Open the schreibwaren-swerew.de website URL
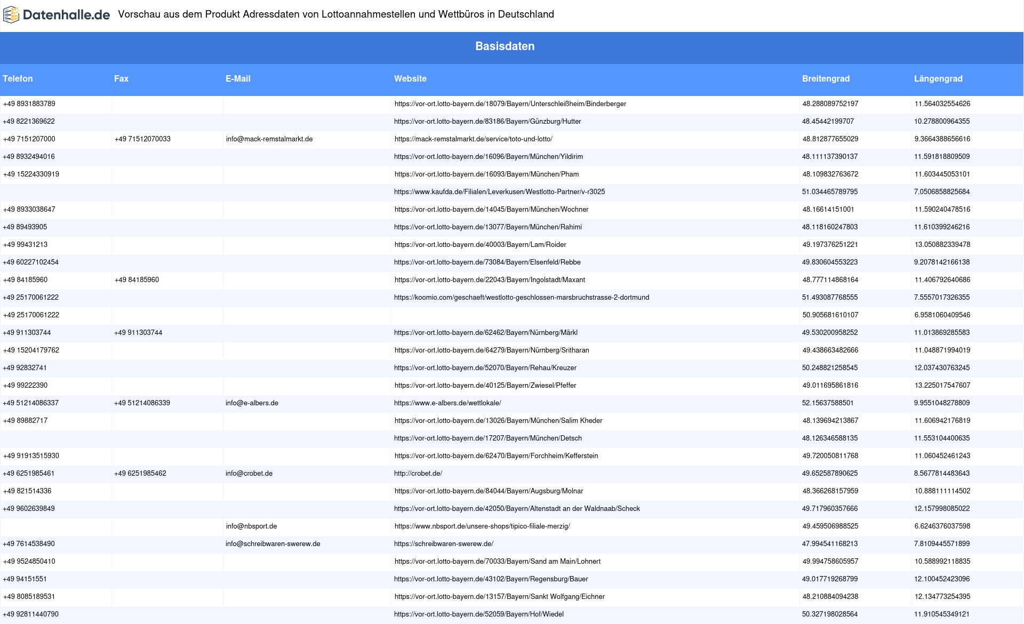1024x624 pixels. point(444,544)
